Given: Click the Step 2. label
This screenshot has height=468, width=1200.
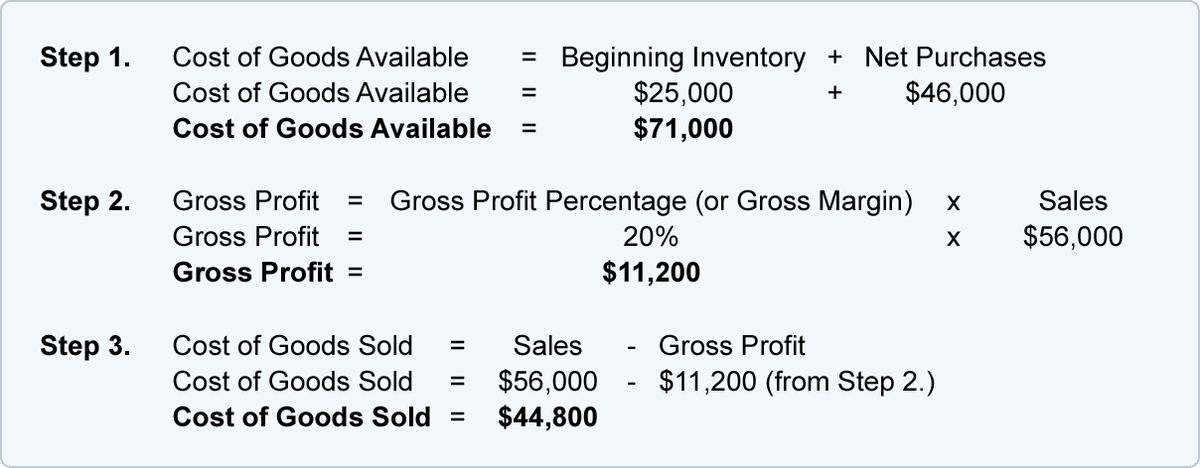Looking at the screenshot, I should 85,203.
